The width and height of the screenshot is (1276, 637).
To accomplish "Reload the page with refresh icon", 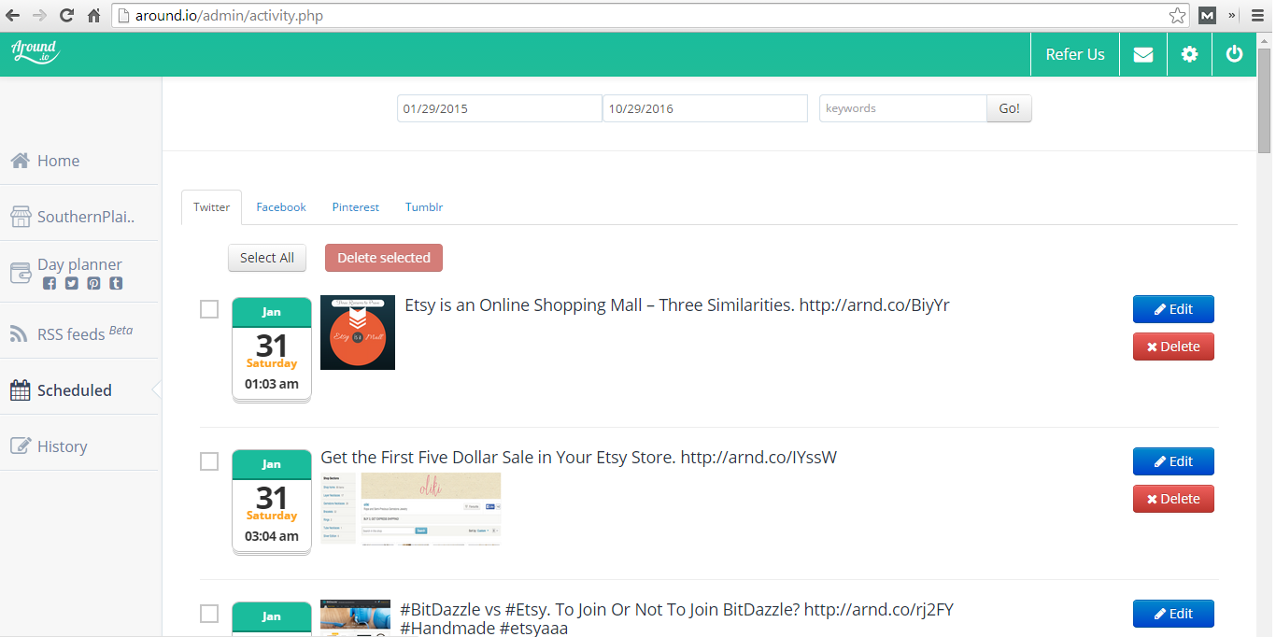I will pos(66,16).
